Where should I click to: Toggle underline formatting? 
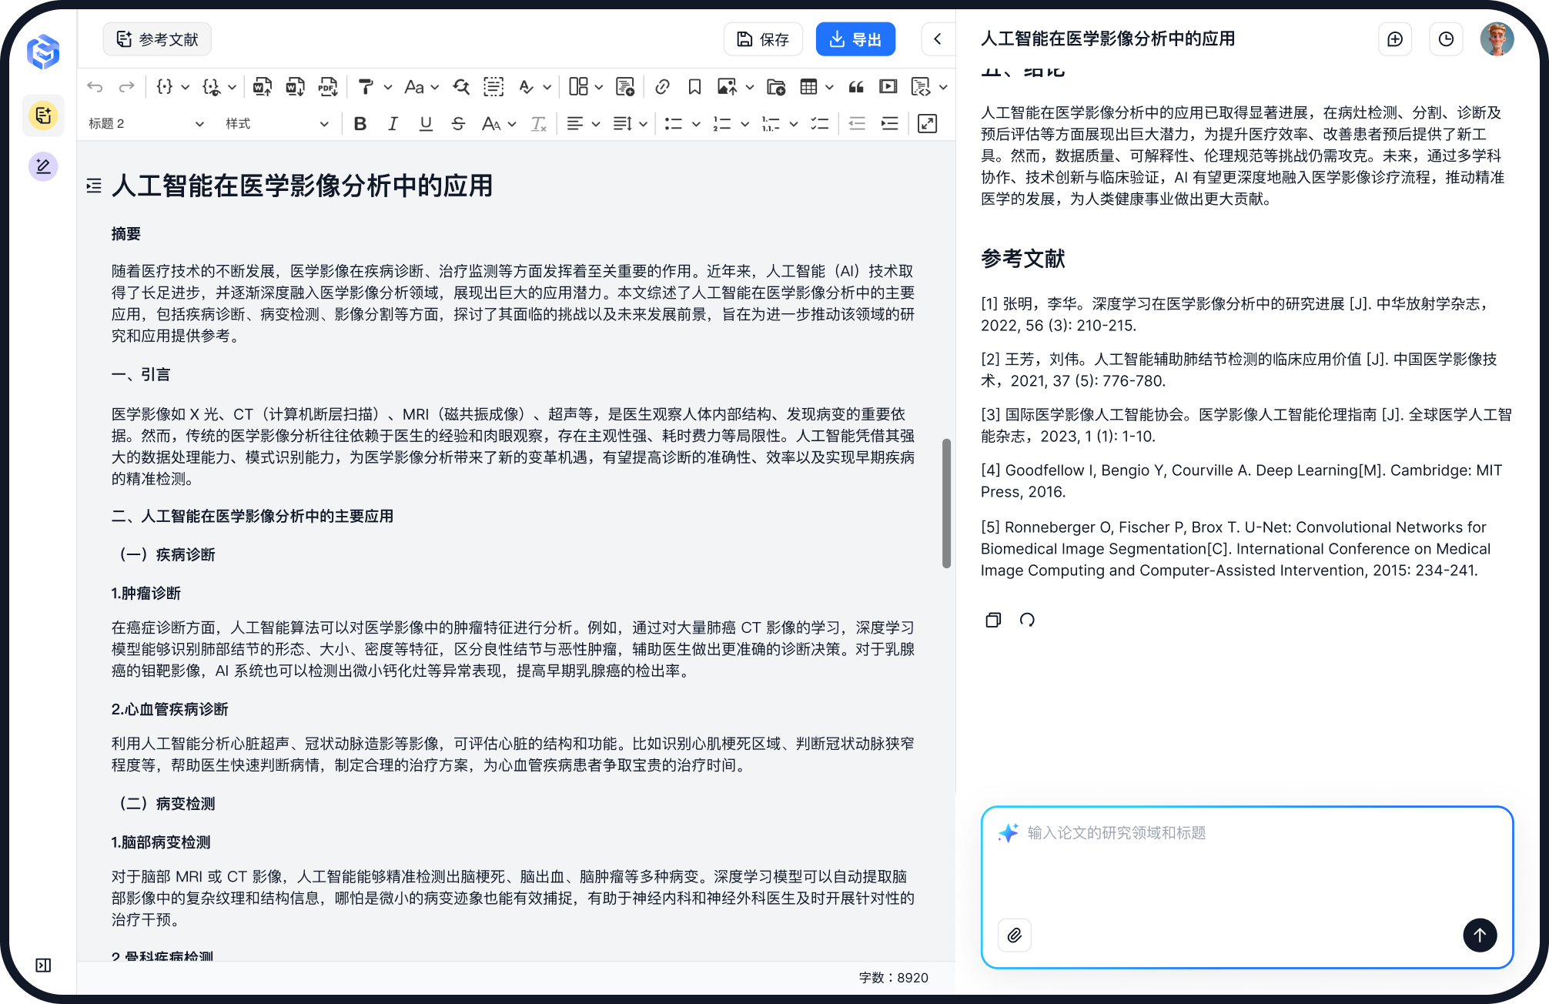point(425,124)
